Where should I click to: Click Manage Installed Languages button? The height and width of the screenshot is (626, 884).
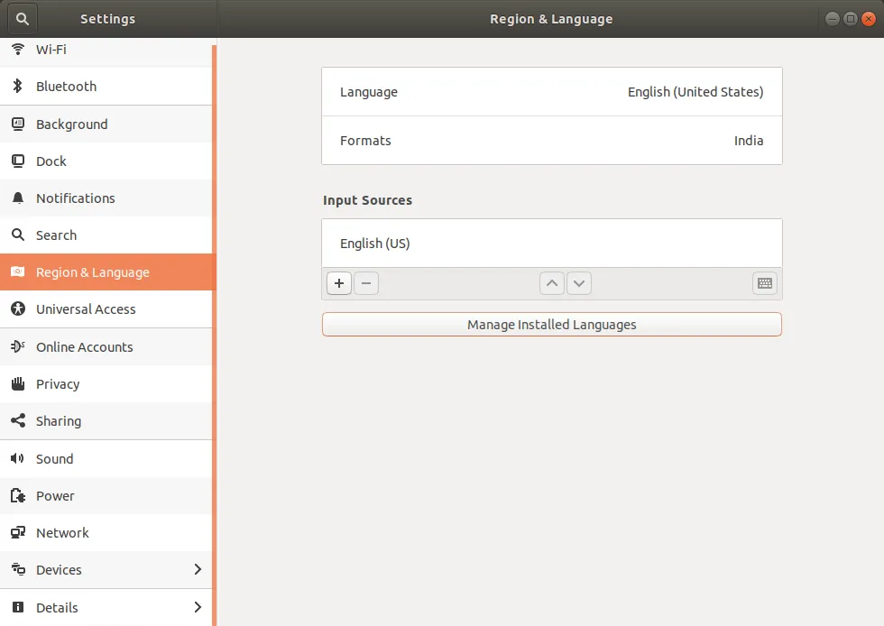[551, 325]
